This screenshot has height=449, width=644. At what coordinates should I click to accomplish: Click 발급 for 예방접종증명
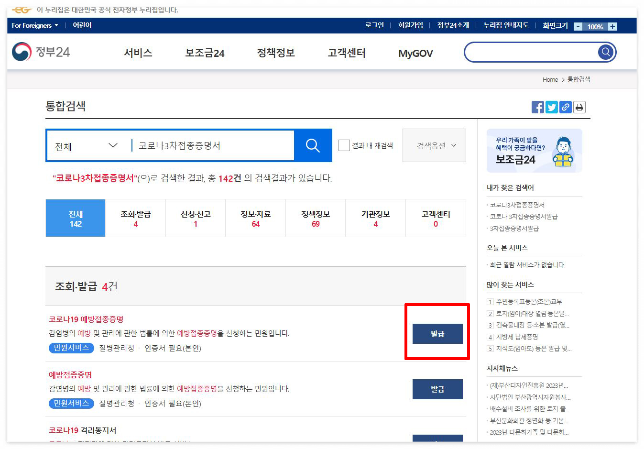coord(437,389)
